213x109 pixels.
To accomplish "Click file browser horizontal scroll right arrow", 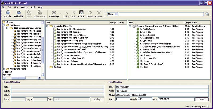I will pos(39,78).
